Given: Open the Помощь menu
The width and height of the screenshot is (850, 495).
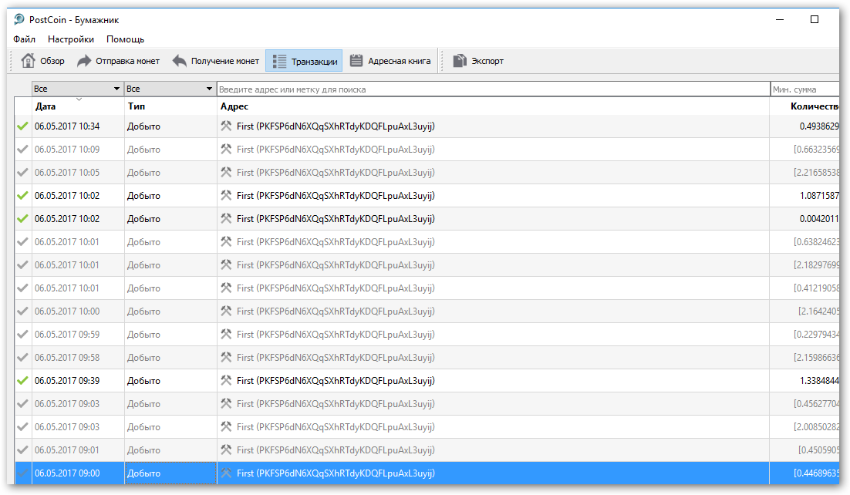Looking at the screenshot, I should 125,39.
